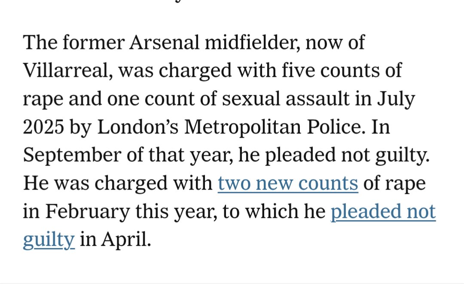The height and width of the screenshot is (284, 464).
Task: Click the underlined "guilty" link before "in April"
Action: click(x=49, y=240)
